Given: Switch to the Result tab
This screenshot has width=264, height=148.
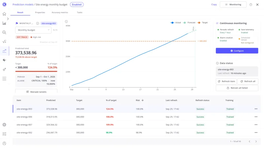Looking at the screenshot, I should coord(20,12).
